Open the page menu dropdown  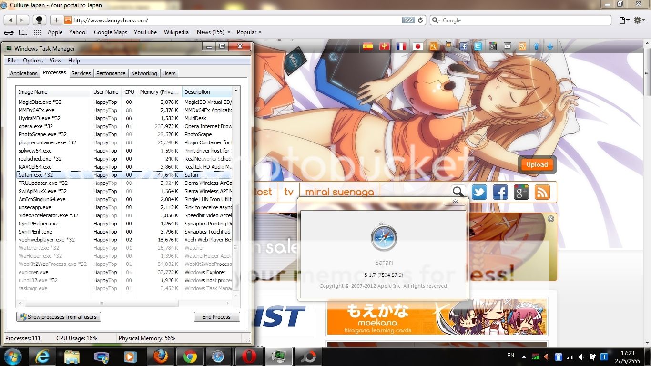[624, 20]
